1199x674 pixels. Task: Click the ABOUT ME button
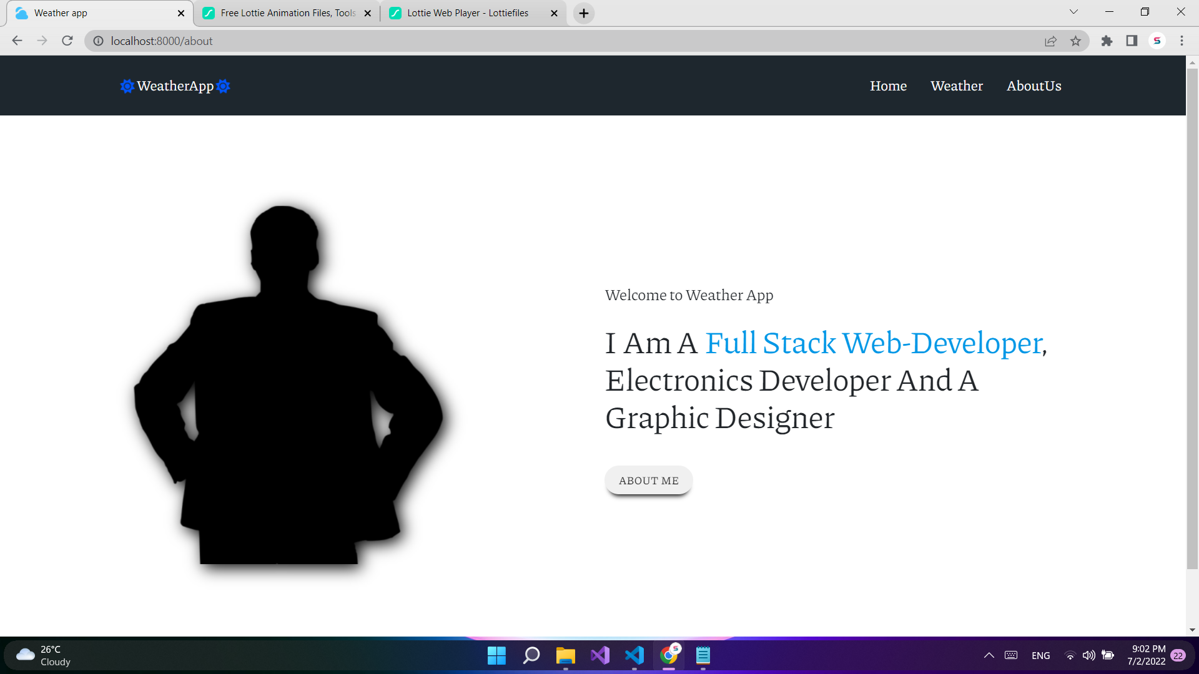[x=648, y=480]
